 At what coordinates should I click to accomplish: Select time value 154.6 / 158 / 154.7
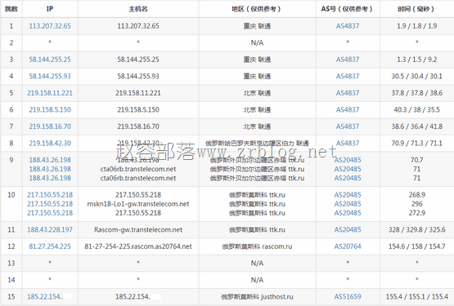click(x=416, y=246)
